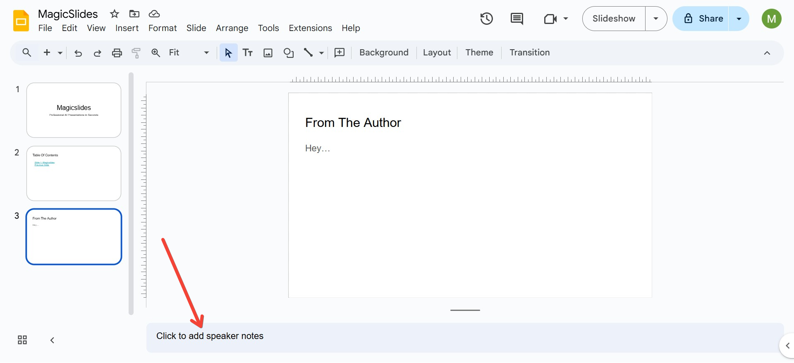Expand the side panel arrow

point(787,346)
